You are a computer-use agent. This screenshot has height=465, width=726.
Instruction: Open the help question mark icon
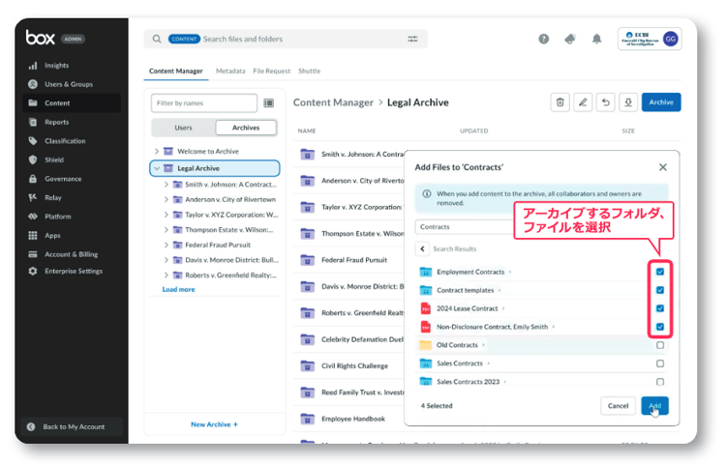[544, 40]
